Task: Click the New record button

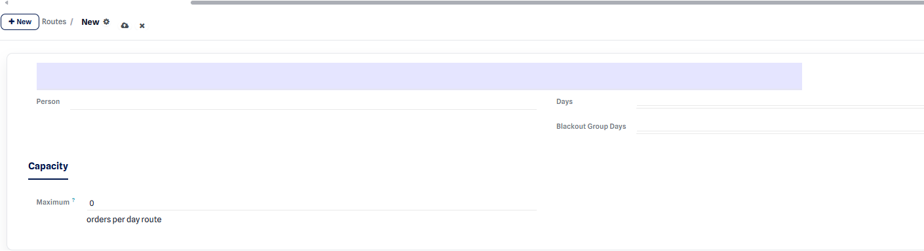Action: point(20,22)
